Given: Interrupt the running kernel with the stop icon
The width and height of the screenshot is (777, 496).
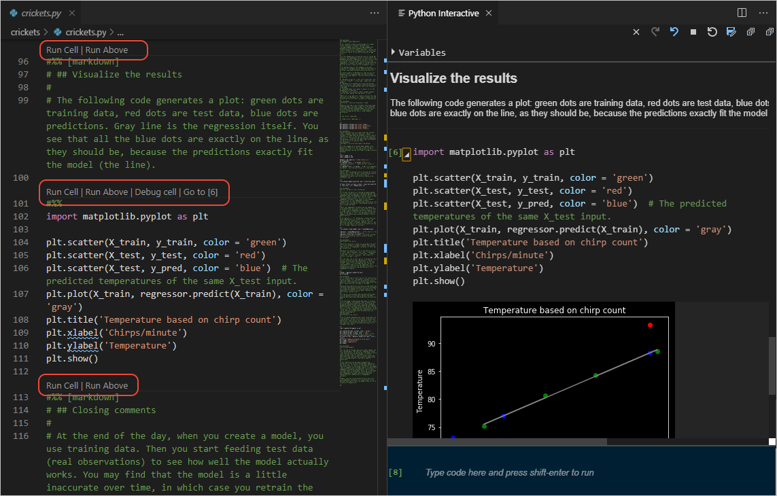Looking at the screenshot, I should (x=693, y=31).
